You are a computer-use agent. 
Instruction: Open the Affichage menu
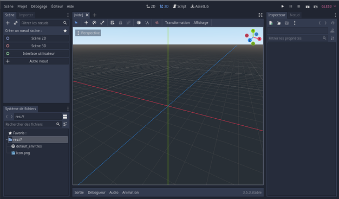pyautogui.click(x=201, y=23)
